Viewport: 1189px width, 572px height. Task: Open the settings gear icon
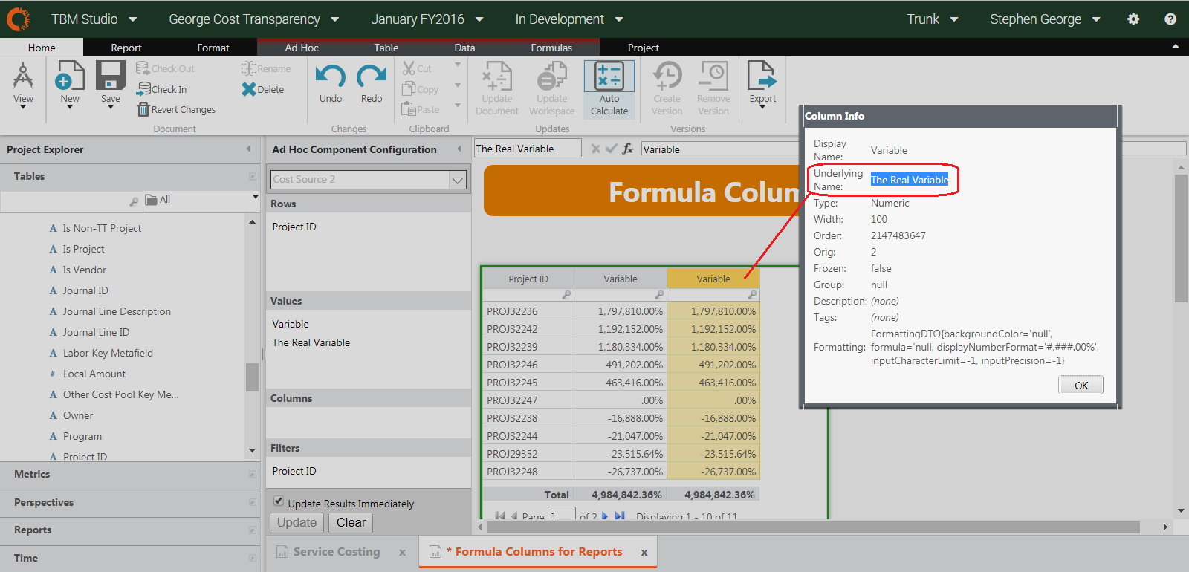click(1133, 19)
